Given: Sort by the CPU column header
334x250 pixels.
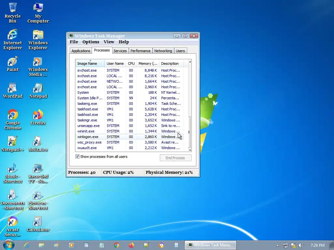Looking at the screenshot, I should click(131, 63).
